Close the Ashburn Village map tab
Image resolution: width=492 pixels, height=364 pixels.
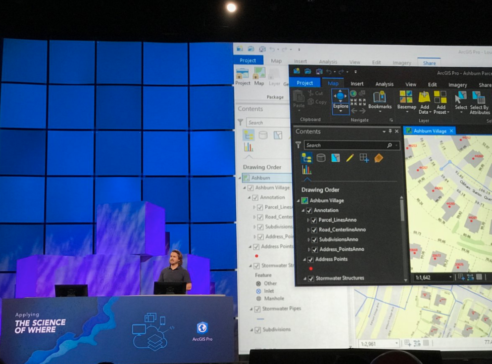451,131
